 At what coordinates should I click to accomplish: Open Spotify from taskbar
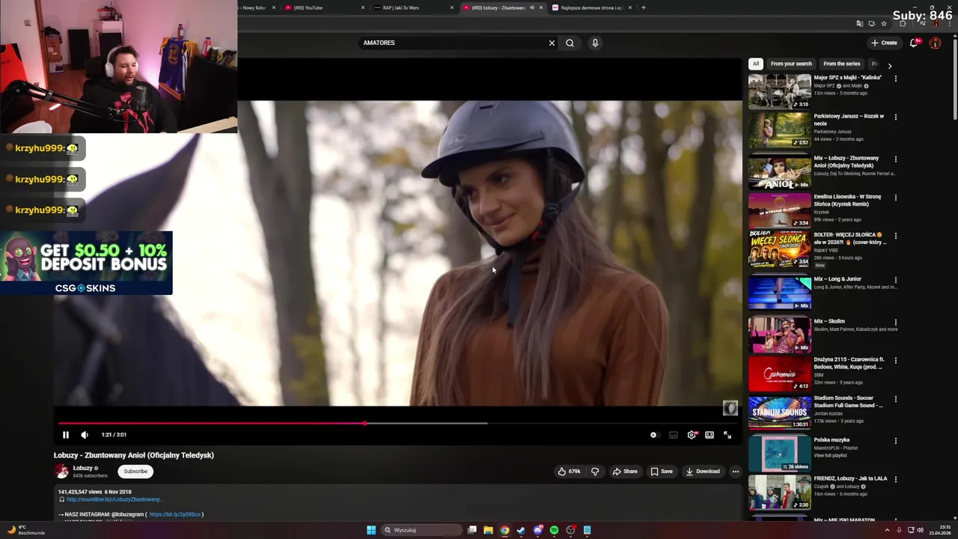554,530
